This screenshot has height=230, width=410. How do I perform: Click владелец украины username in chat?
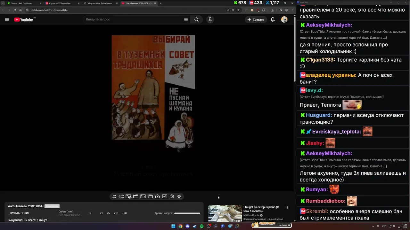[331, 75]
